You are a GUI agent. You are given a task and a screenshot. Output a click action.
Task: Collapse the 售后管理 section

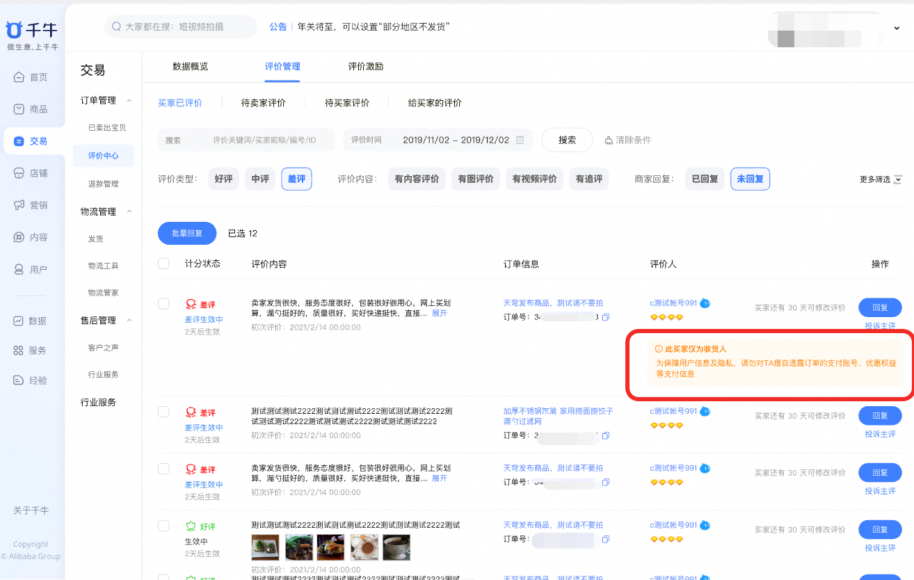pos(129,321)
